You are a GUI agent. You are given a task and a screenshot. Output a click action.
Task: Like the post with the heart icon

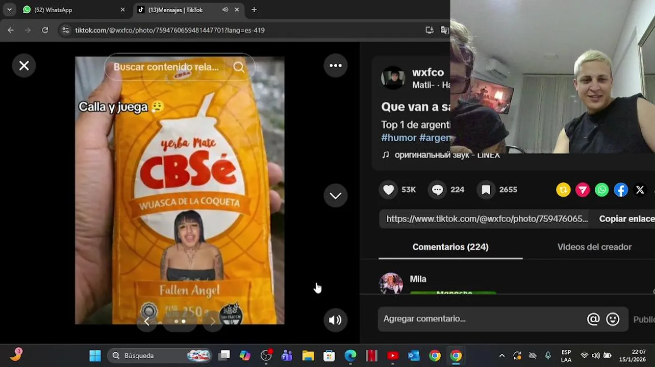pyautogui.click(x=389, y=190)
